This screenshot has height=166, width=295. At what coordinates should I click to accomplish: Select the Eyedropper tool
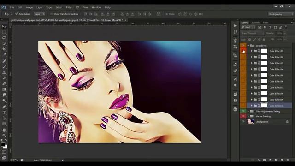pos(4,55)
